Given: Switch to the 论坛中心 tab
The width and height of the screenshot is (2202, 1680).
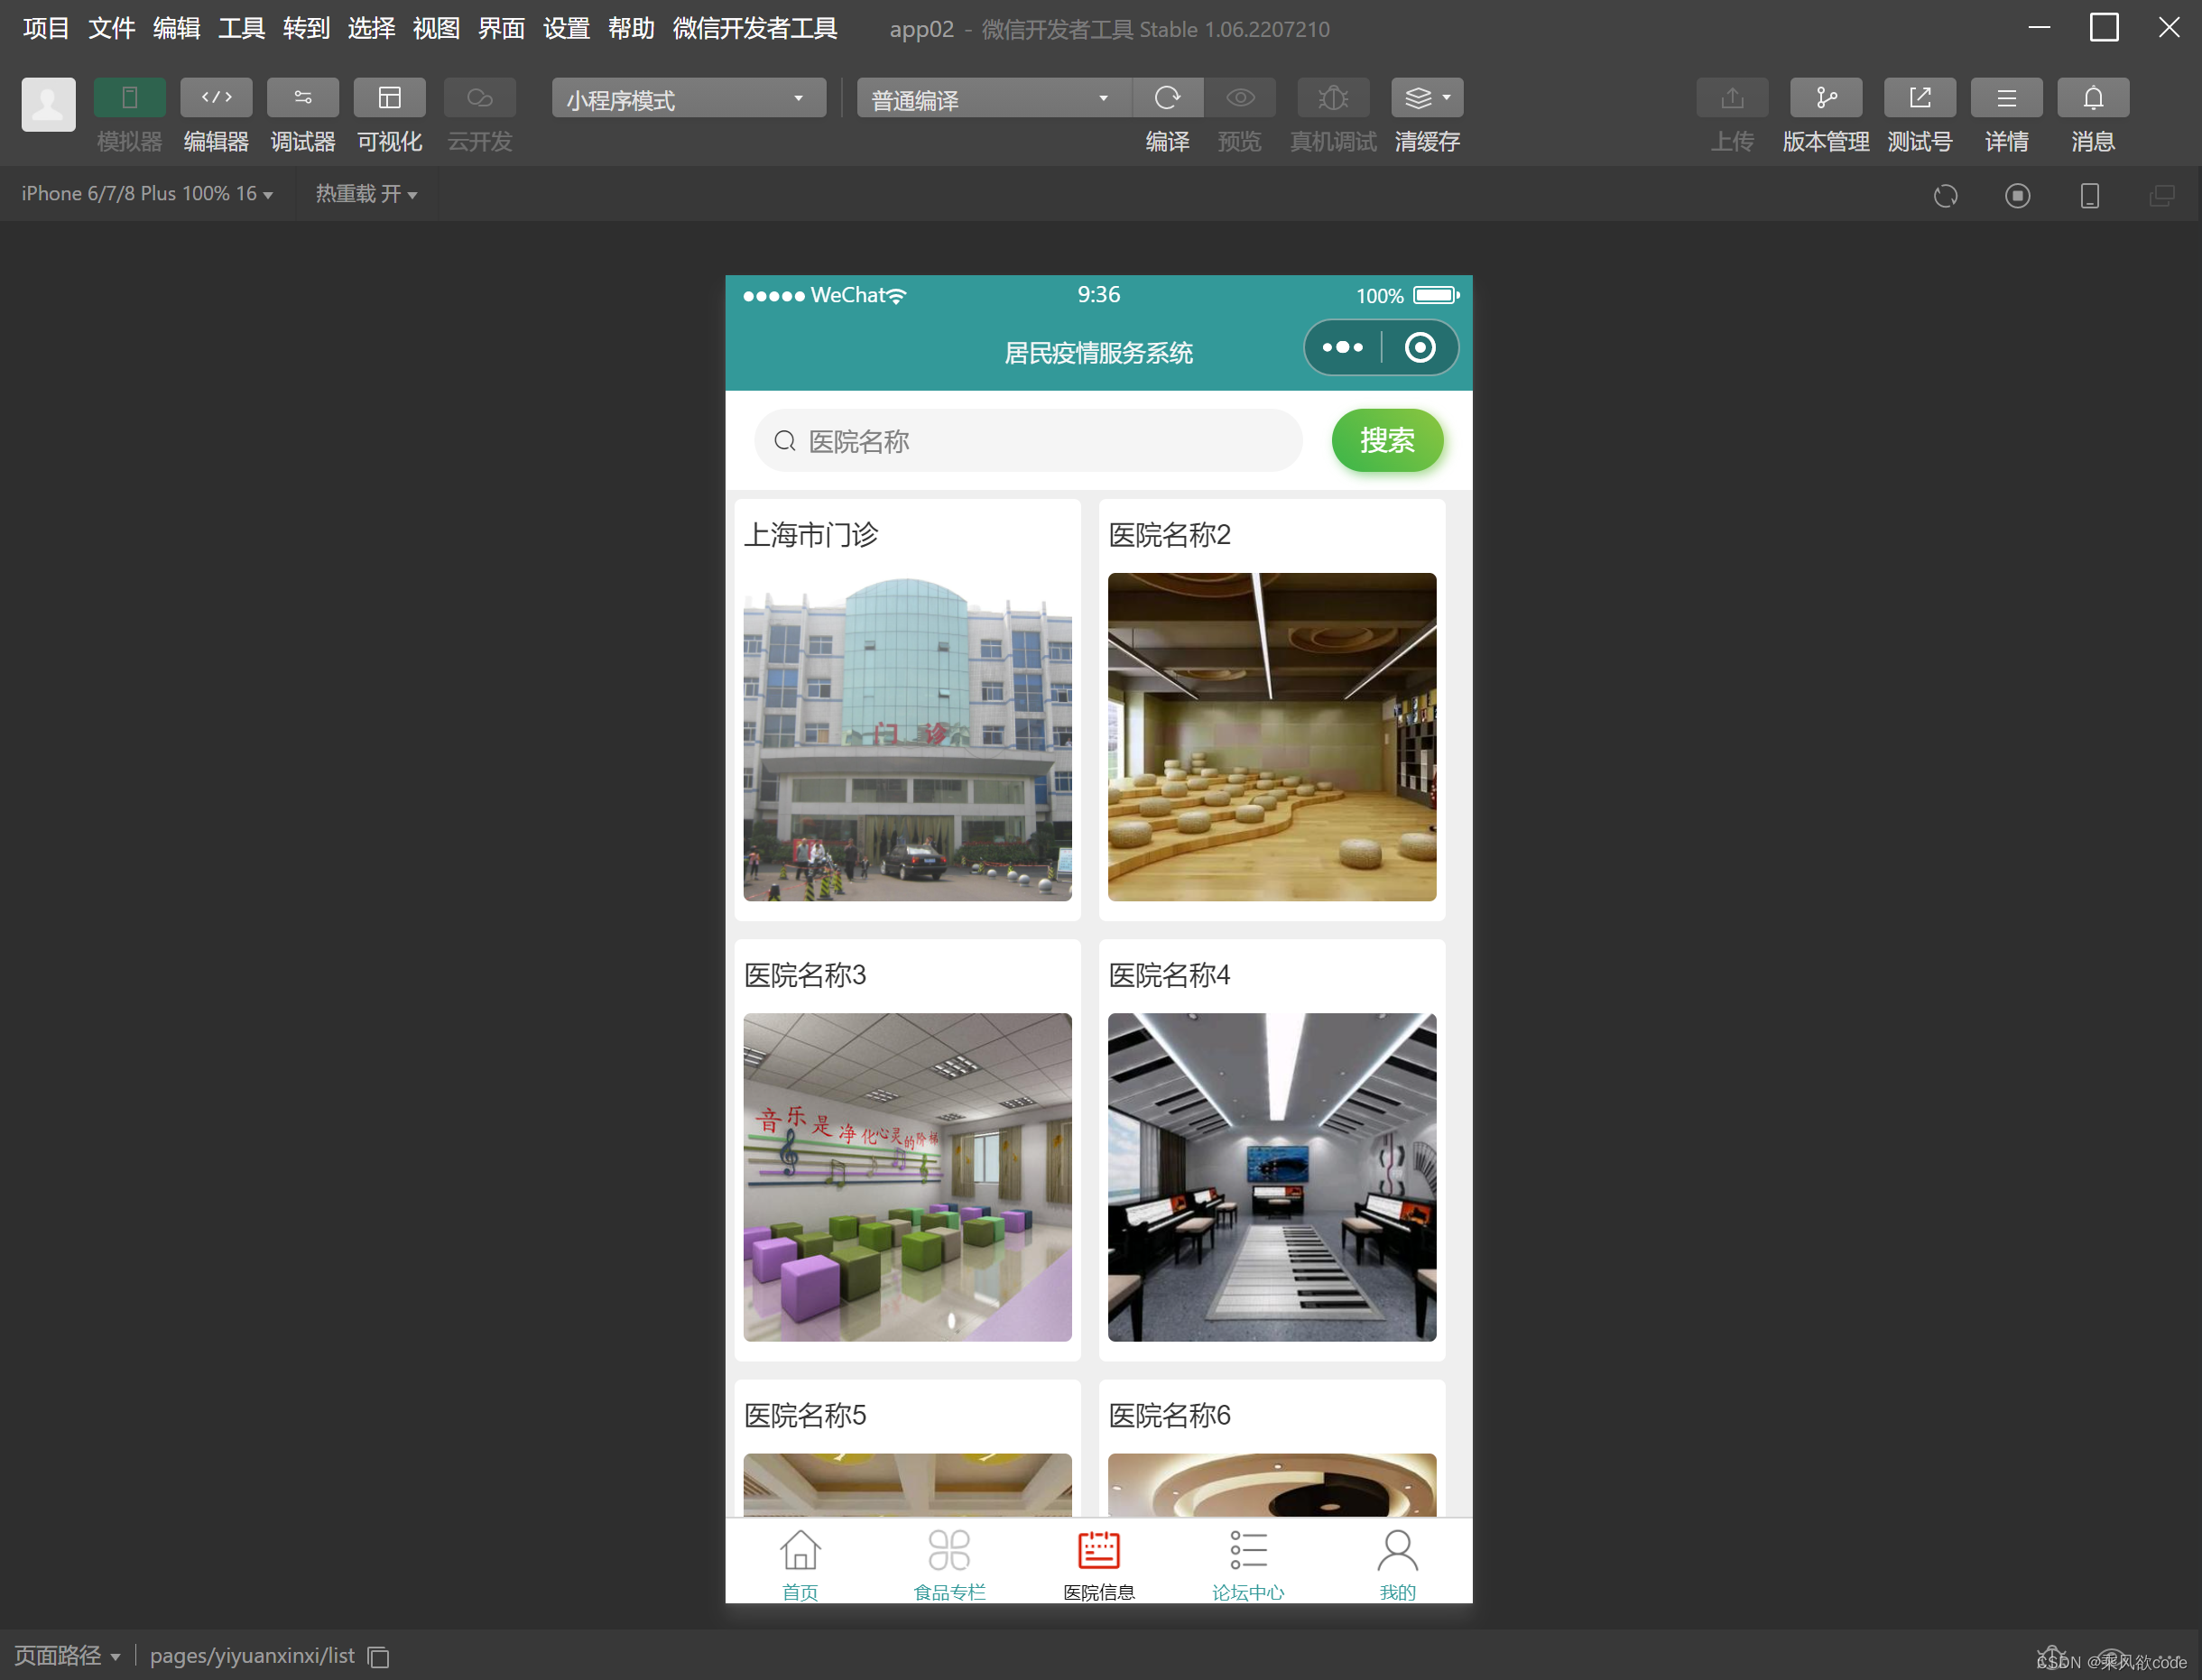Looking at the screenshot, I should tap(1247, 1564).
